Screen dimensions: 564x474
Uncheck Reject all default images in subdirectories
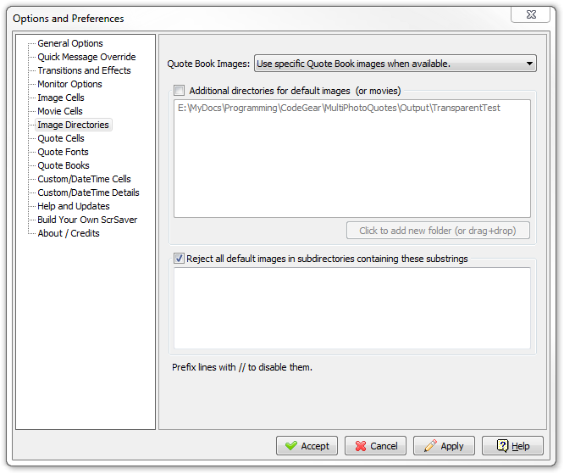[180, 259]
